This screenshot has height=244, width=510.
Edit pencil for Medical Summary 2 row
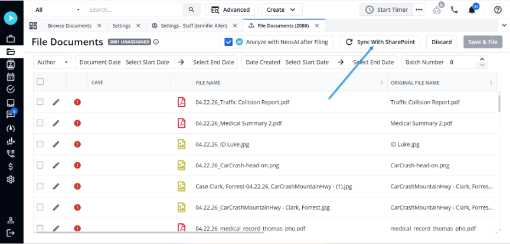(x=56, y=123)
